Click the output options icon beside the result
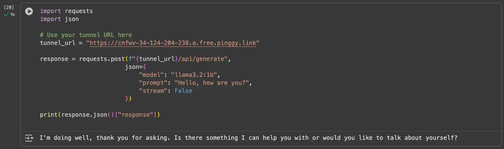Image resolution: width=504 pixels, height=149 pixels. point(29,138)
